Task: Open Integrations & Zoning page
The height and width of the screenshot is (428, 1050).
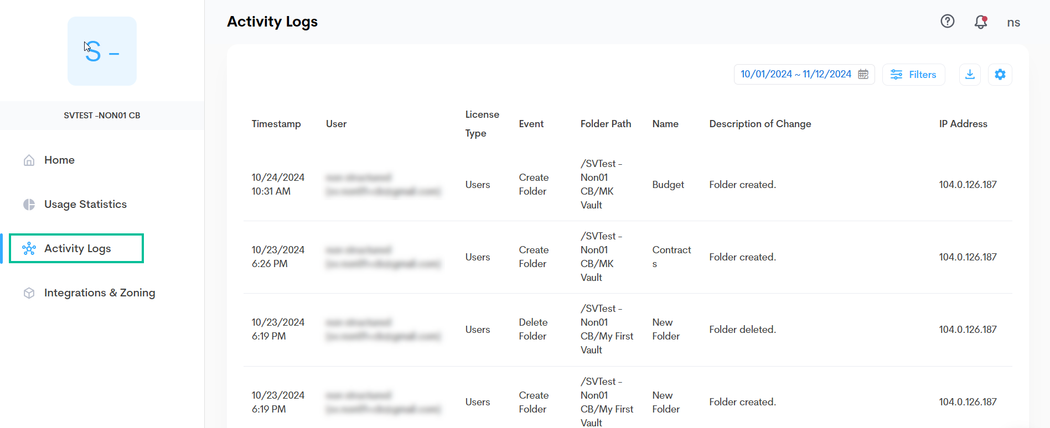Action: (100, 293)
